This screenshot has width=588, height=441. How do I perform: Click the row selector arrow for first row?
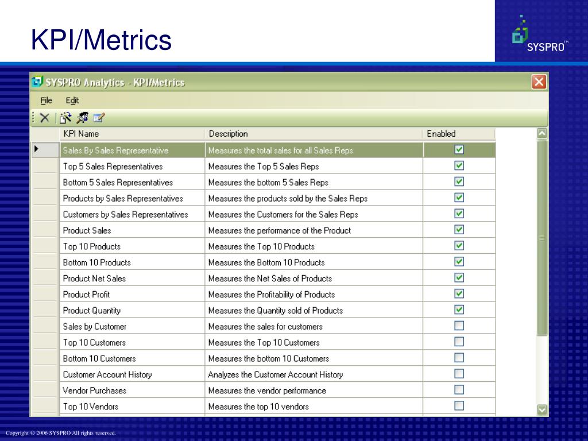point(45,150)
